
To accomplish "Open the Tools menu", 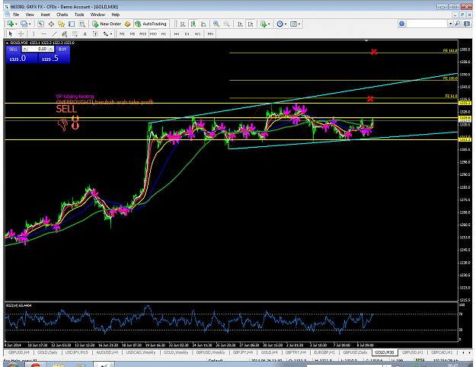I will (79, 14).
